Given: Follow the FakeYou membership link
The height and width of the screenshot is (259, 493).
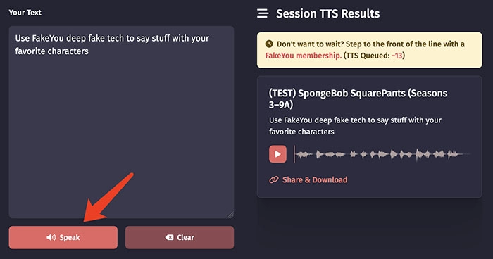Looking at the screenshot, I should [303, 56].
